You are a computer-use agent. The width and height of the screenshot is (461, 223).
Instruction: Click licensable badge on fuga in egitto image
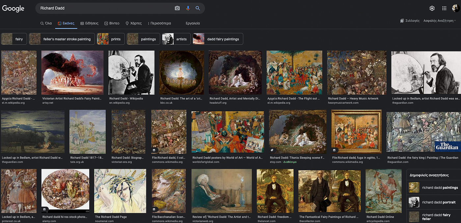coord(335,150)
